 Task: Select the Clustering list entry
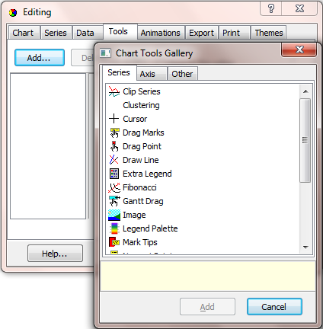(x=141, y=105)
